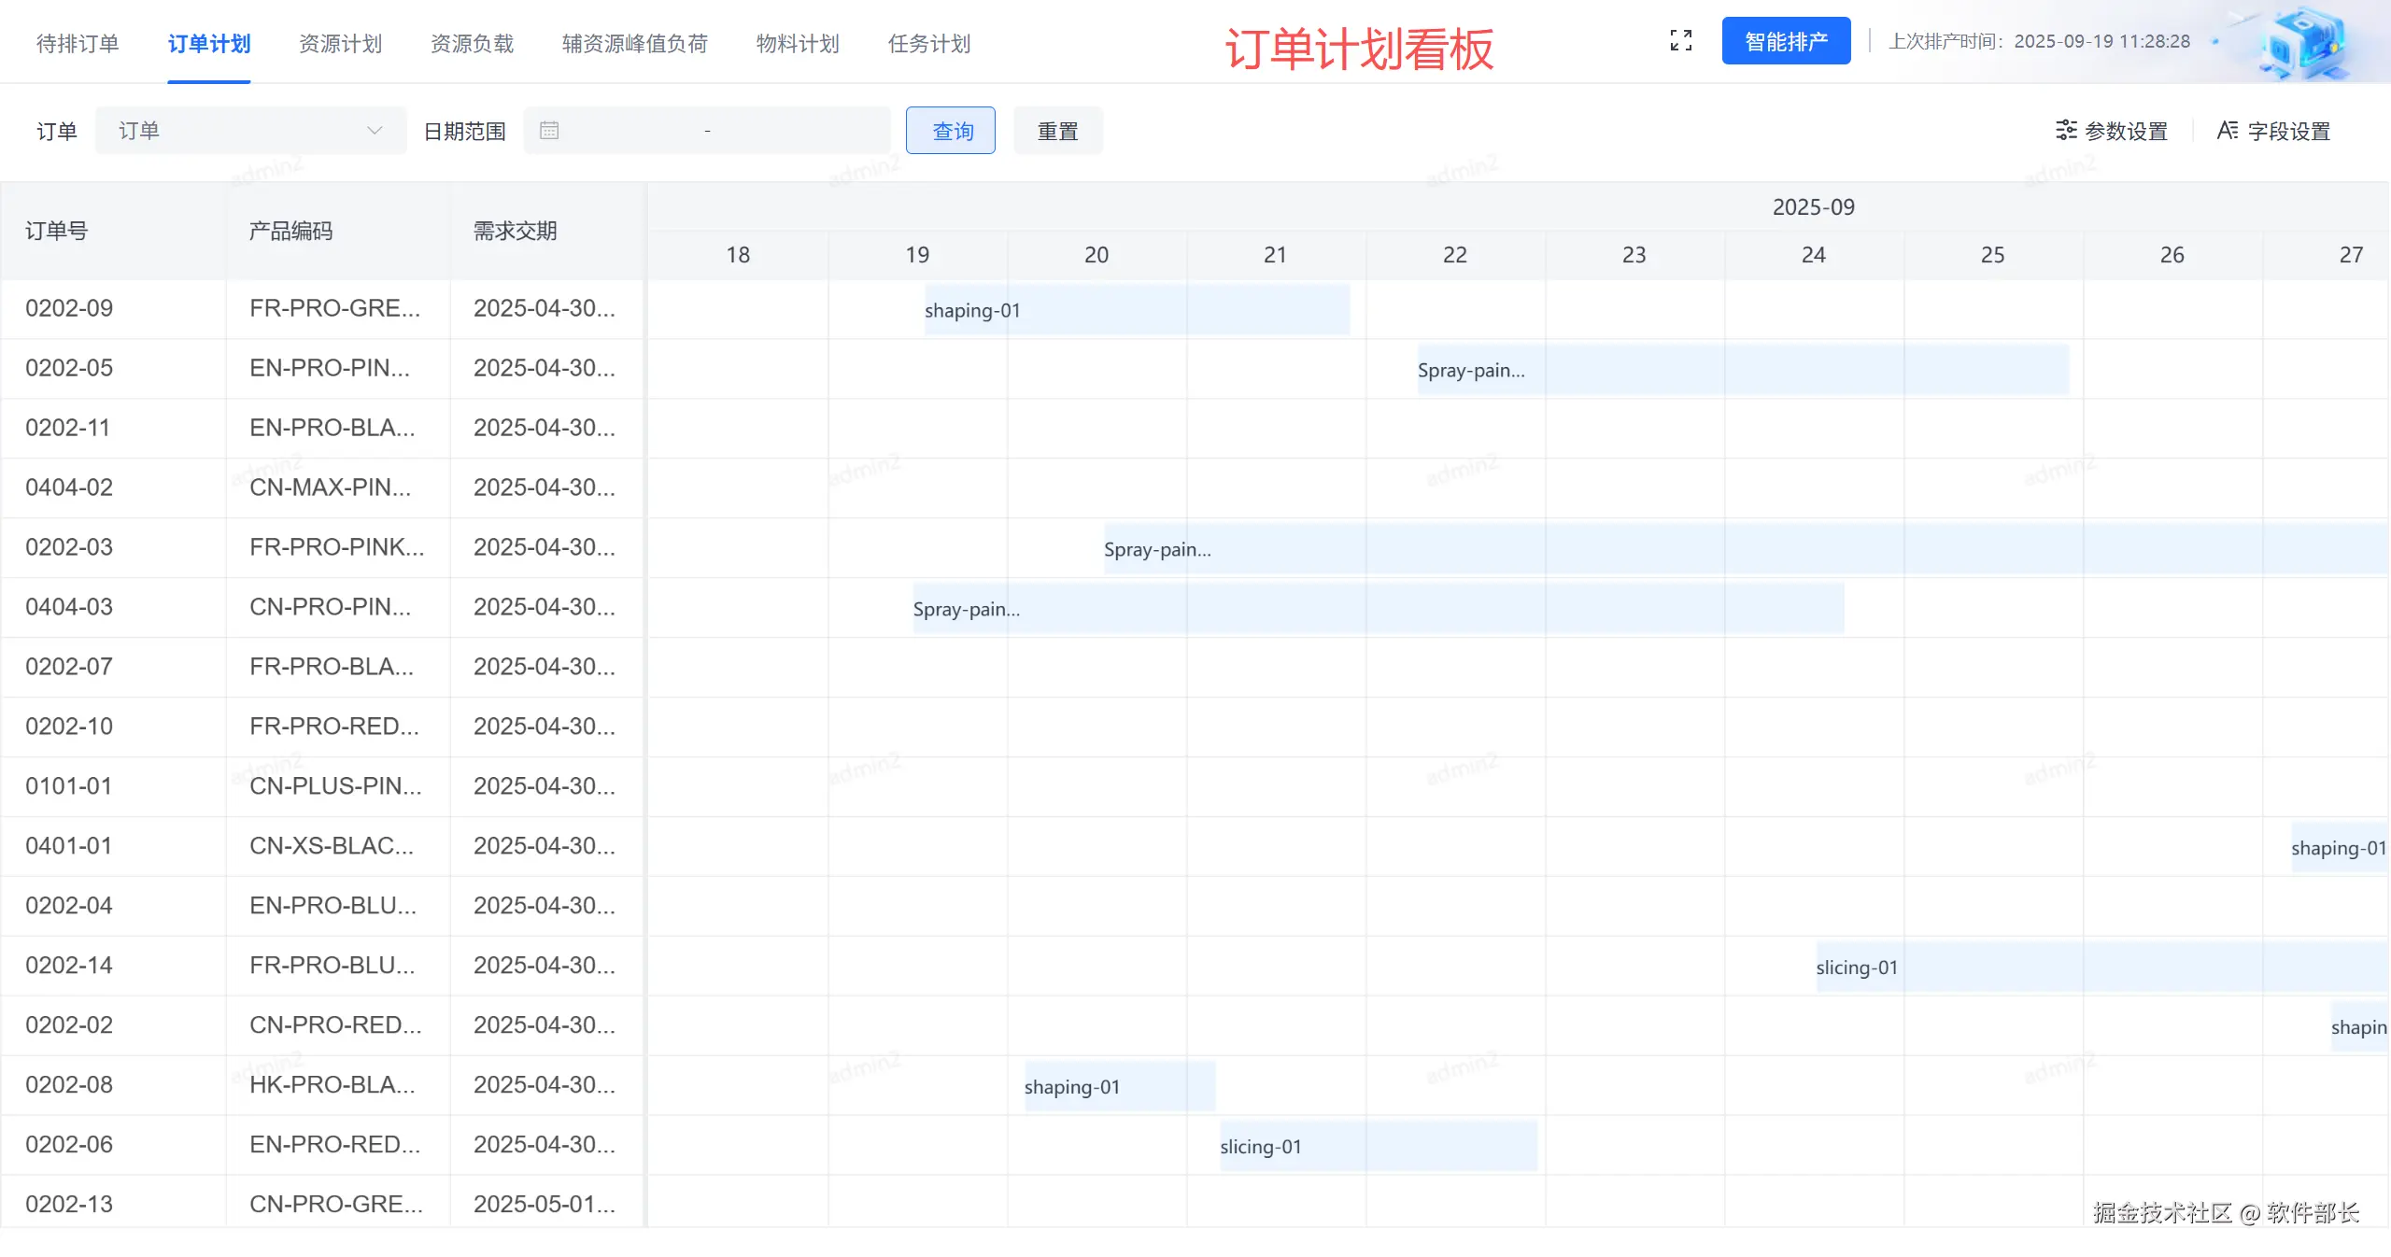Select the slicing-01 bar for order 0202-06
This screenshot has height=1257, width=2391.
pyautogui.click(x=1378, y=1147)
